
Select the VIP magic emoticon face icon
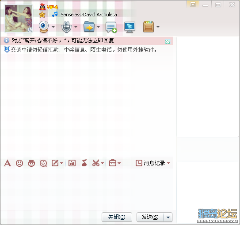pos(31,163)
